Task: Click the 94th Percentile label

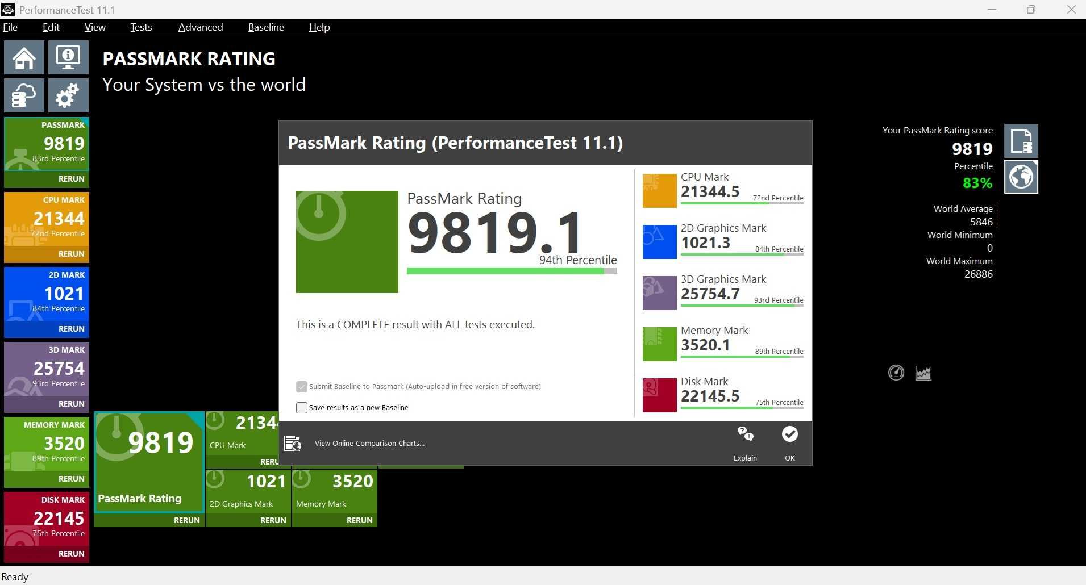Action: coord(578,260)
